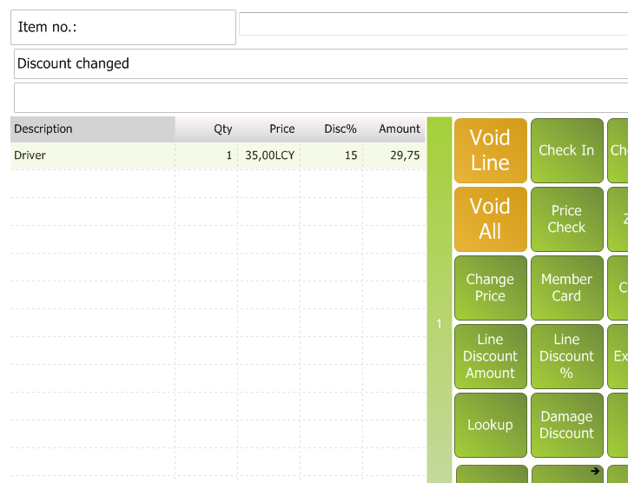Open the Price Check function

(566, 219)
